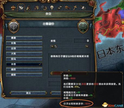Open the Trade goods tab
The height and width of the screenshot is (108, 124).
(x=37, y=8)
